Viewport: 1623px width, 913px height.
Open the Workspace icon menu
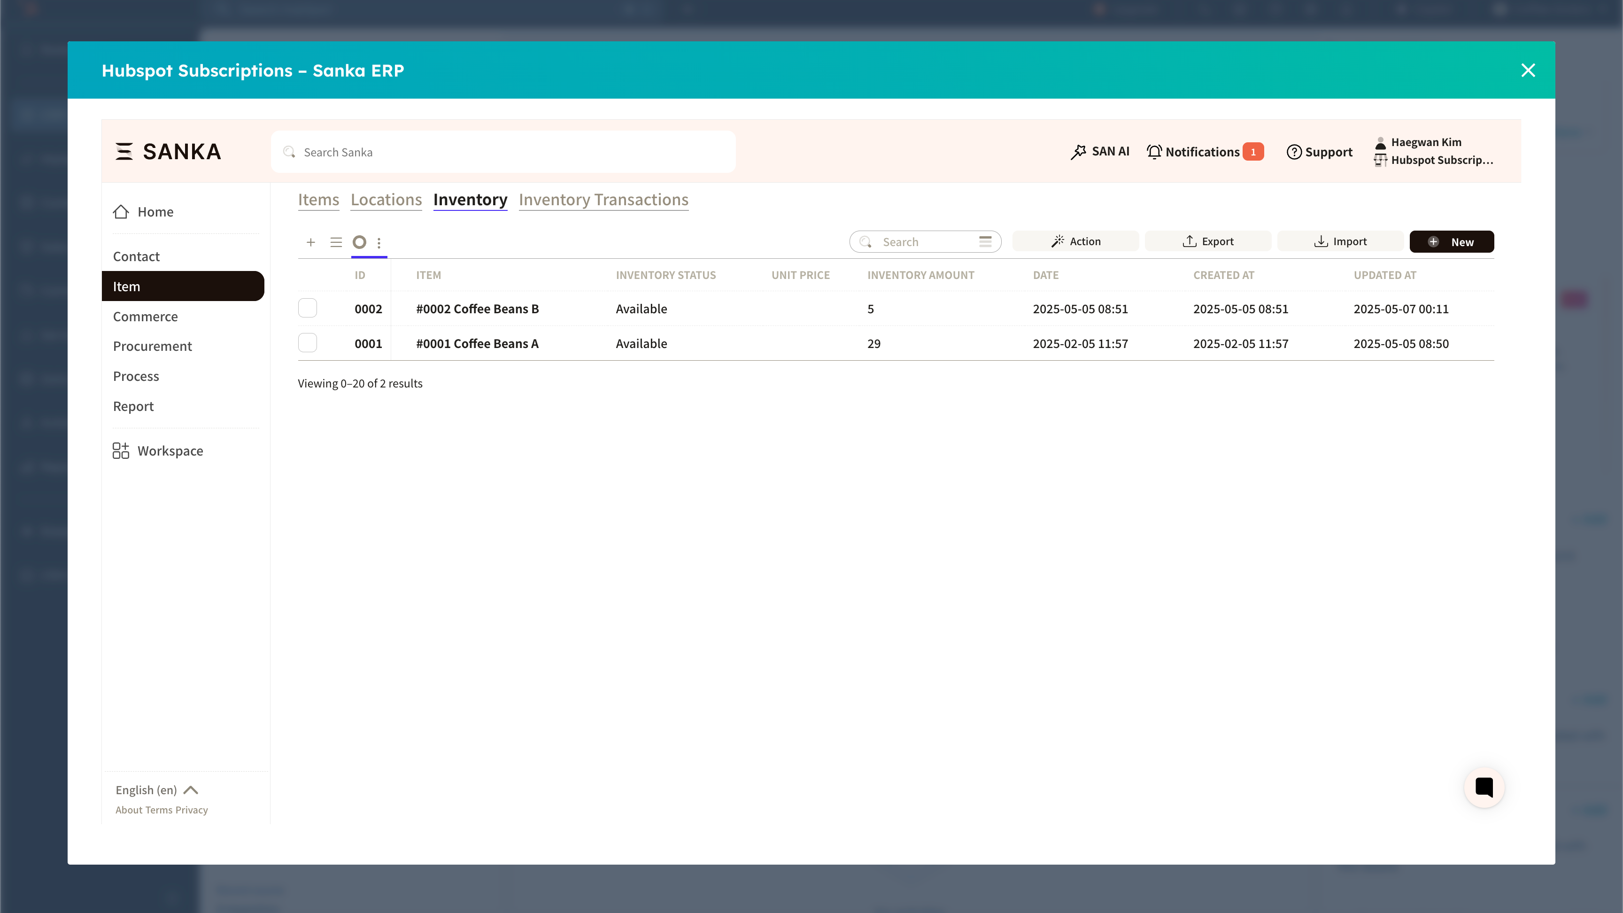[121, 450]
